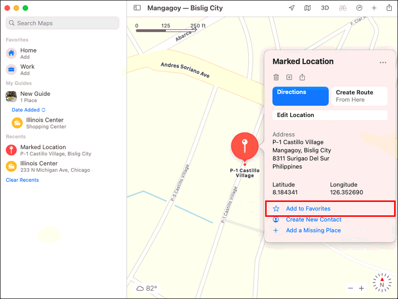The image size is (398, 299).
Task: Click the Philippines address line
Action: coord(287,167)
